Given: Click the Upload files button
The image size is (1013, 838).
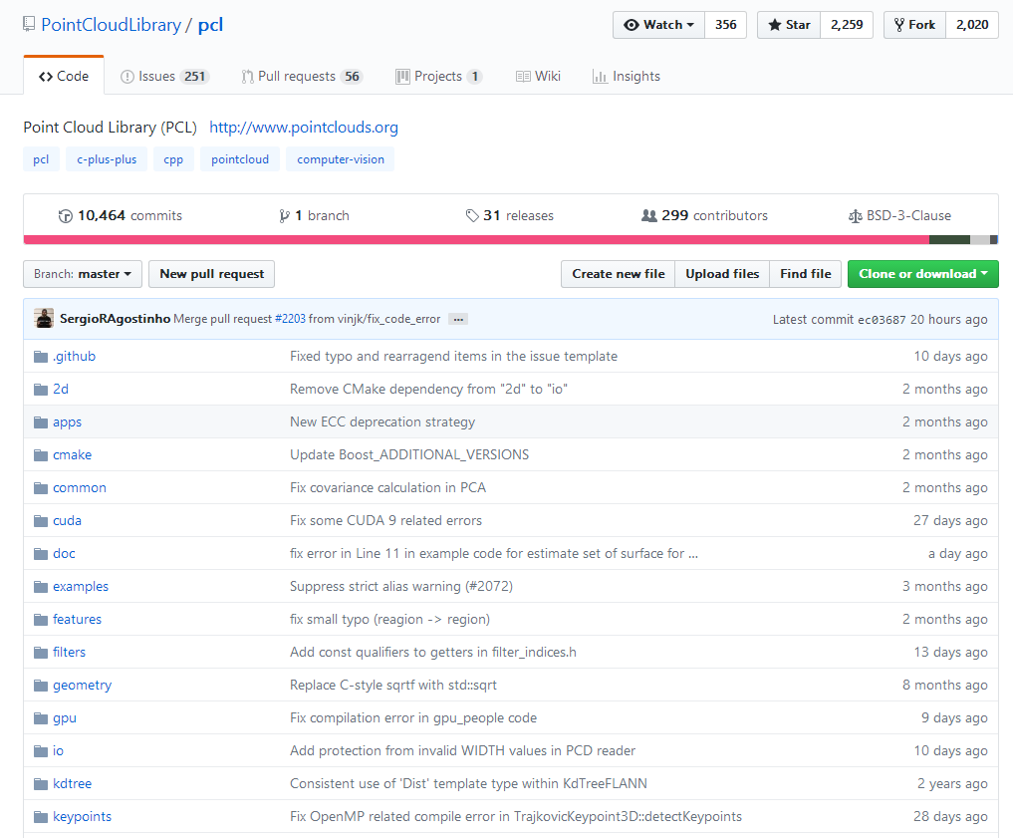Looking at the screenshot, I should pos(722,274).
